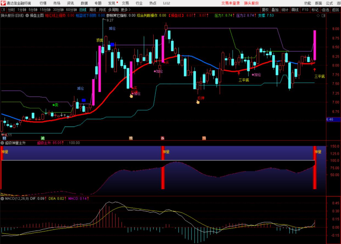
Task: Toggle the side panel icon near the diamond
Action: (323, 15)
